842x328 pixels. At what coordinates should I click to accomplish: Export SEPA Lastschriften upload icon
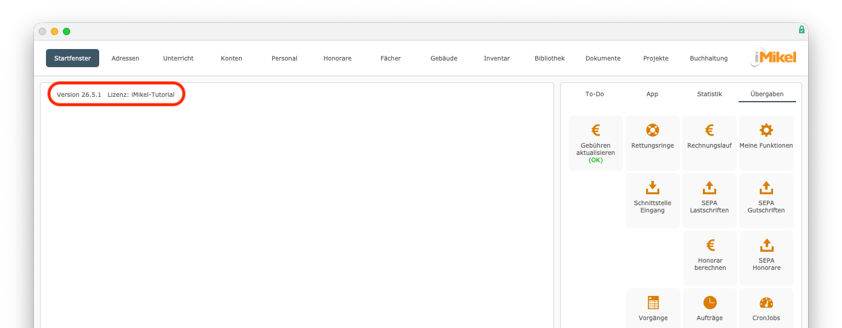(x=710, y=187)
